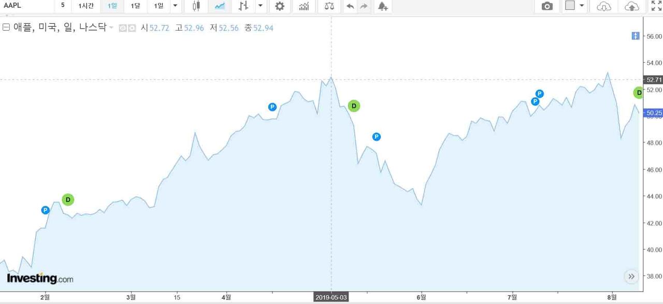
Task: Switch to the 1시간 interval
Action: click(x=86, y=6)
